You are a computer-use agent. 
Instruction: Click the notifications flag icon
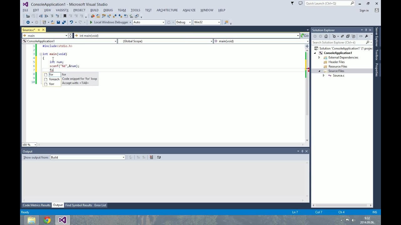point(292,3)
